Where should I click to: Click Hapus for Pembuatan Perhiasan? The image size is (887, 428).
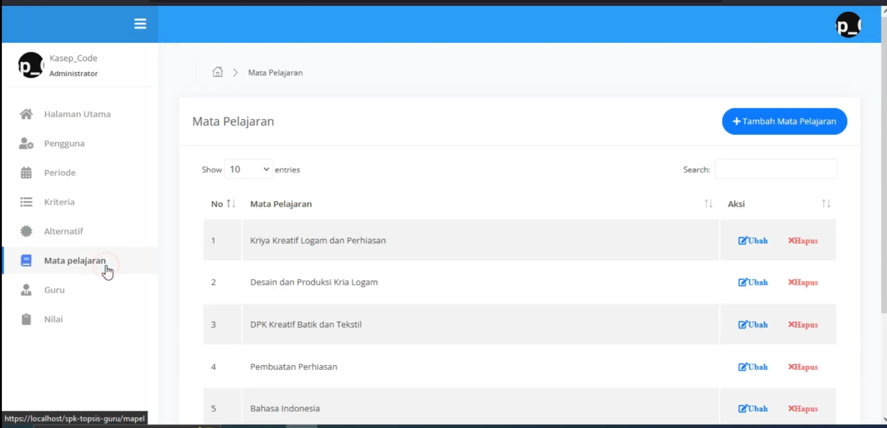click(803, 367)
